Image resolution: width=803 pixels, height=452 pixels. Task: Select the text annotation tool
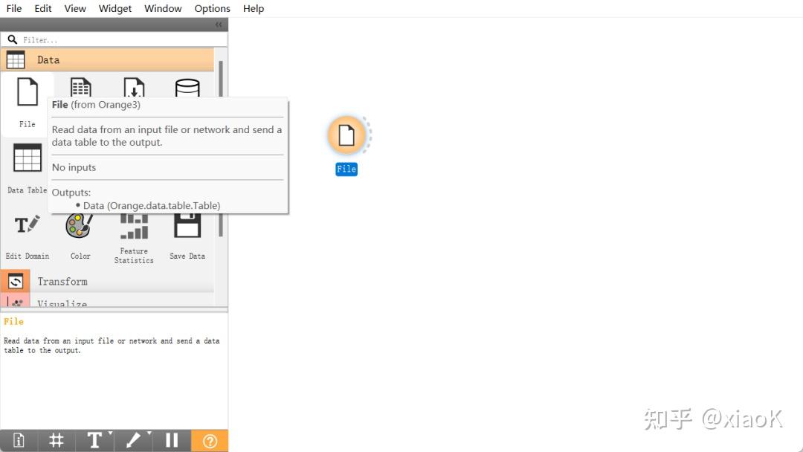[x=94, y=440]
